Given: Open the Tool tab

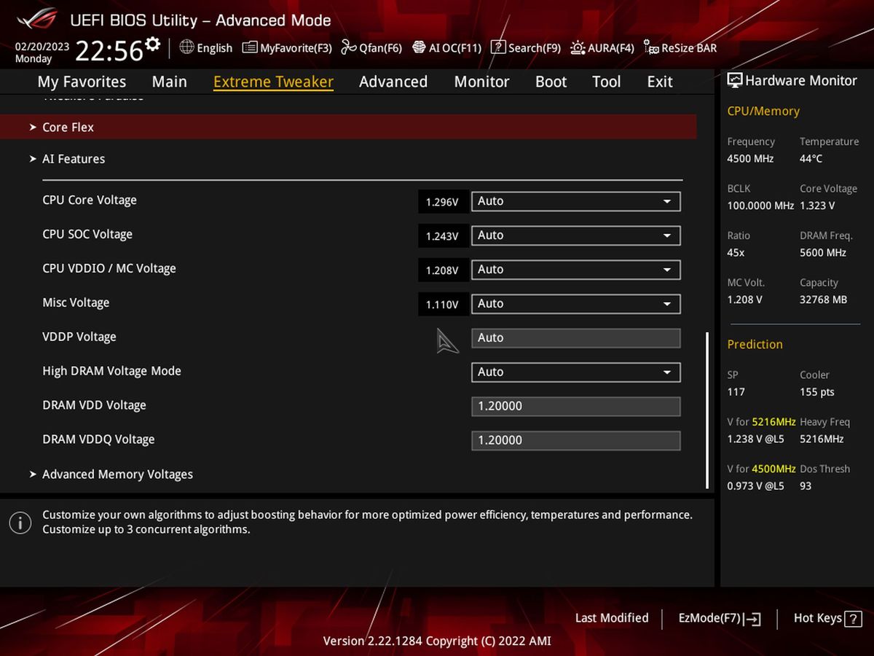Looking at the screenshot, I should [606, 82].
